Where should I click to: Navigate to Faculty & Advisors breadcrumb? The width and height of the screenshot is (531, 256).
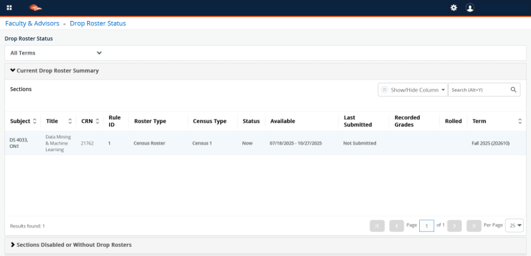tap(32, 23)
